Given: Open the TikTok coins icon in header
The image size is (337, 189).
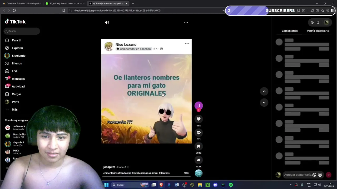Looking at the screenshot, I should 312,22.
